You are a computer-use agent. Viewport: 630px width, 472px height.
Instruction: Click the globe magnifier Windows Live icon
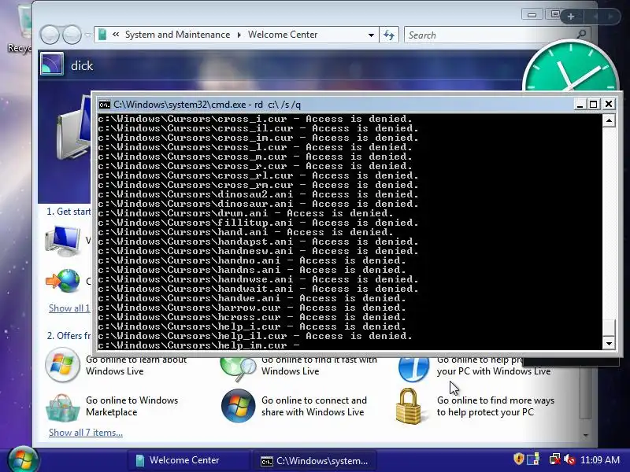238,368
